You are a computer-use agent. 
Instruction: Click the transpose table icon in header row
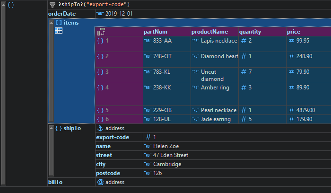click(100, 32)
